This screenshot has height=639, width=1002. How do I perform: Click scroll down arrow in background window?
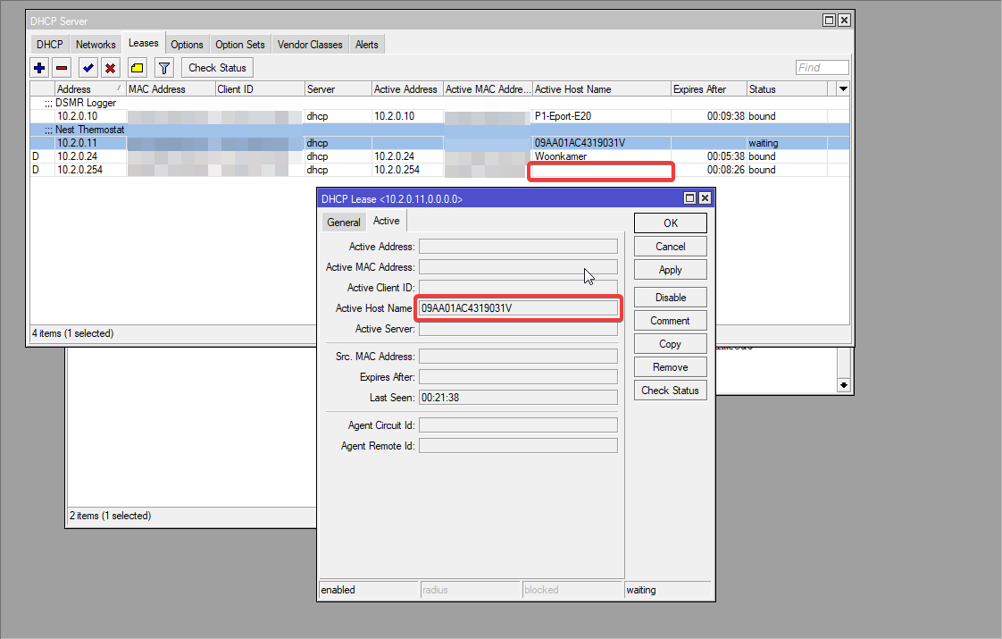click(844, 385)
